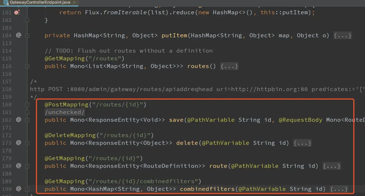
Task: Unfold the {...} placeholder after route method
Action: [331, 166]
